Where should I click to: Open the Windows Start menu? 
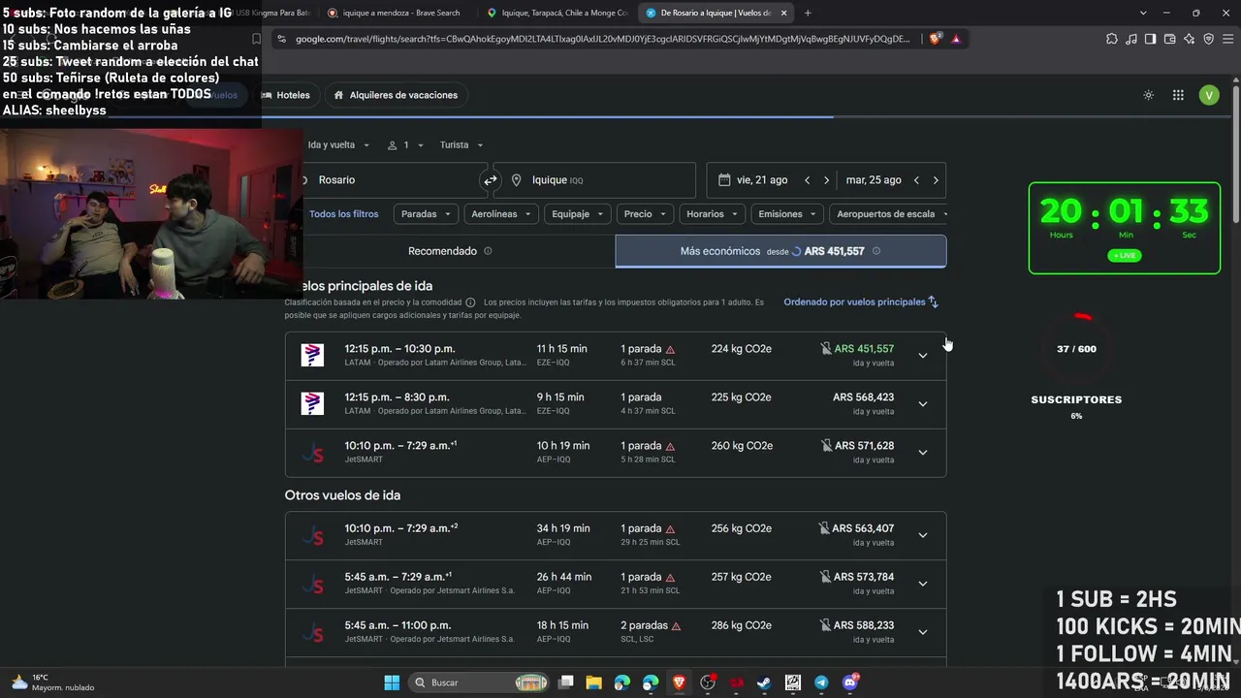click(x=392, y=682)
